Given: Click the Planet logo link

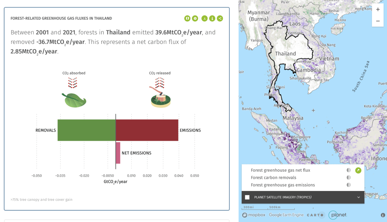Looking at the screenshot, I should [338, 215].
